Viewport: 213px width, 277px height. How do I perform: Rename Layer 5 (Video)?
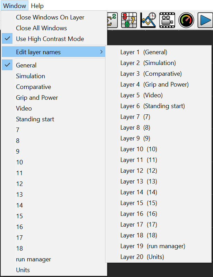(x=142, y=95)
